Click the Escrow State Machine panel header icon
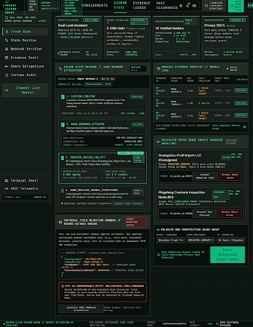 [60, 68]
